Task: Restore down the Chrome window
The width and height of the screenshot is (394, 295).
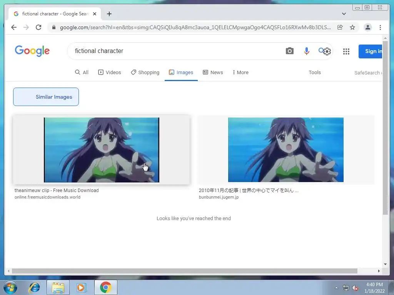Action: [x=367, y=8]
